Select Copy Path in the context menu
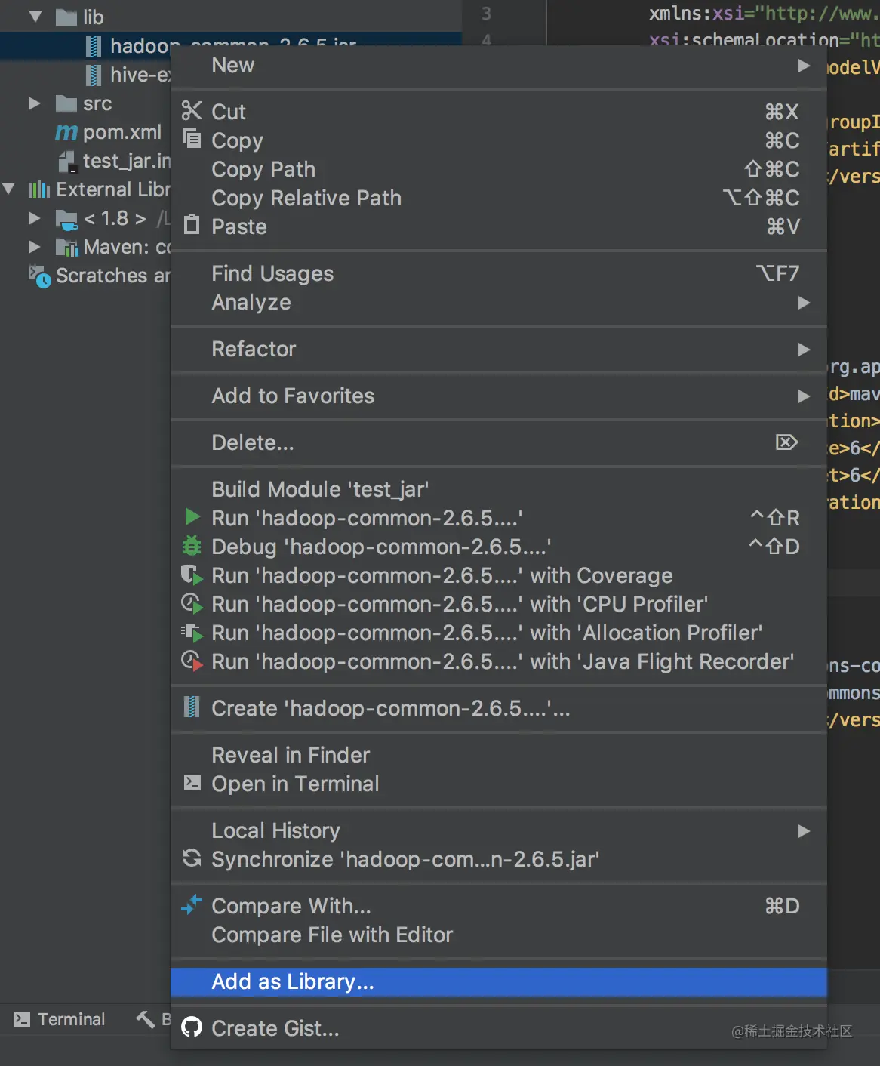 (499, 169)
